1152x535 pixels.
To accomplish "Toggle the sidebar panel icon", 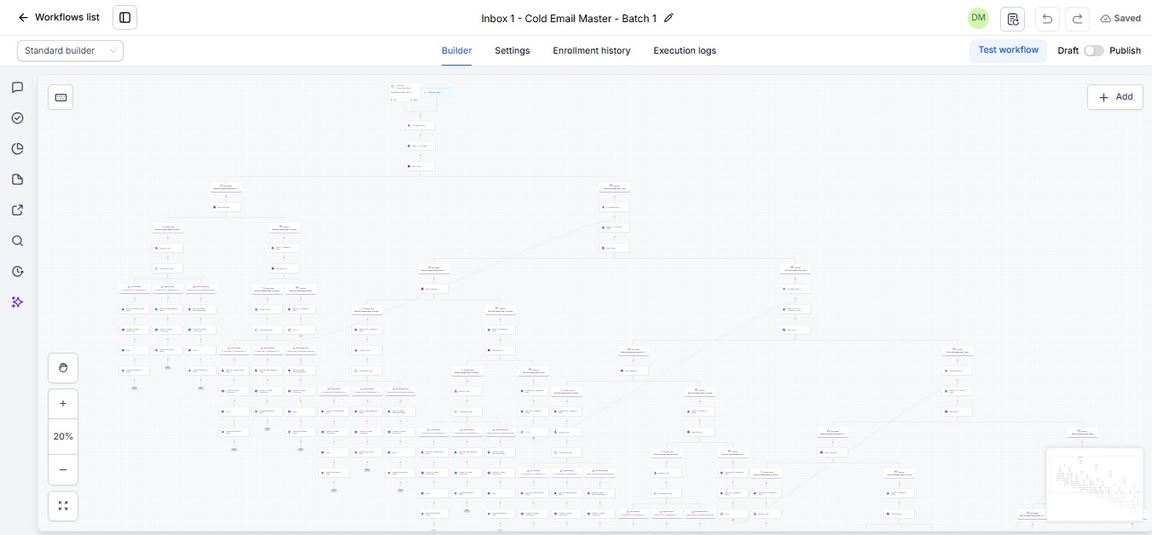I will [124, 18].
